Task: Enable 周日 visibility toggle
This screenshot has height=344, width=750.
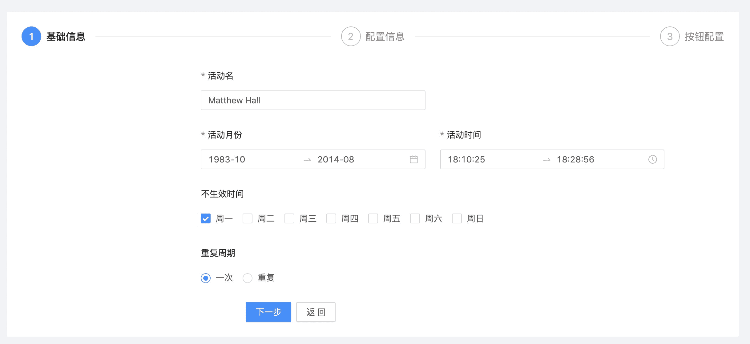Action: point(457,219)
